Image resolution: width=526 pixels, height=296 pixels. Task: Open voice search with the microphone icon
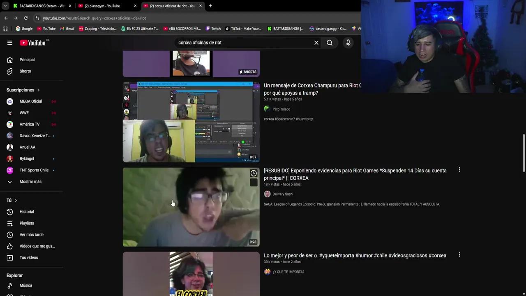348,42
